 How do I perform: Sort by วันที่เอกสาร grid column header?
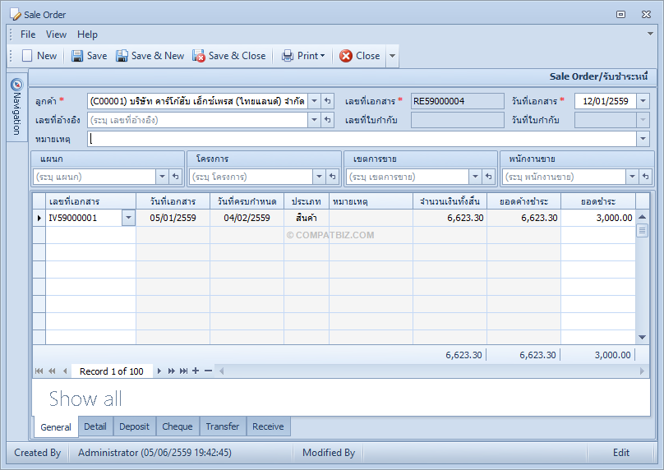[x=173, y=201]
